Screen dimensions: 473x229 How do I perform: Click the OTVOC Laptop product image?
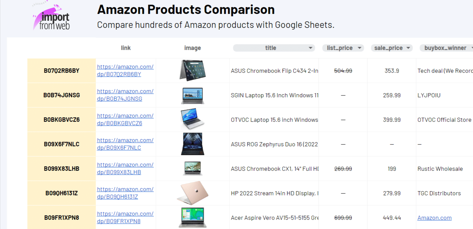(193, 120)
